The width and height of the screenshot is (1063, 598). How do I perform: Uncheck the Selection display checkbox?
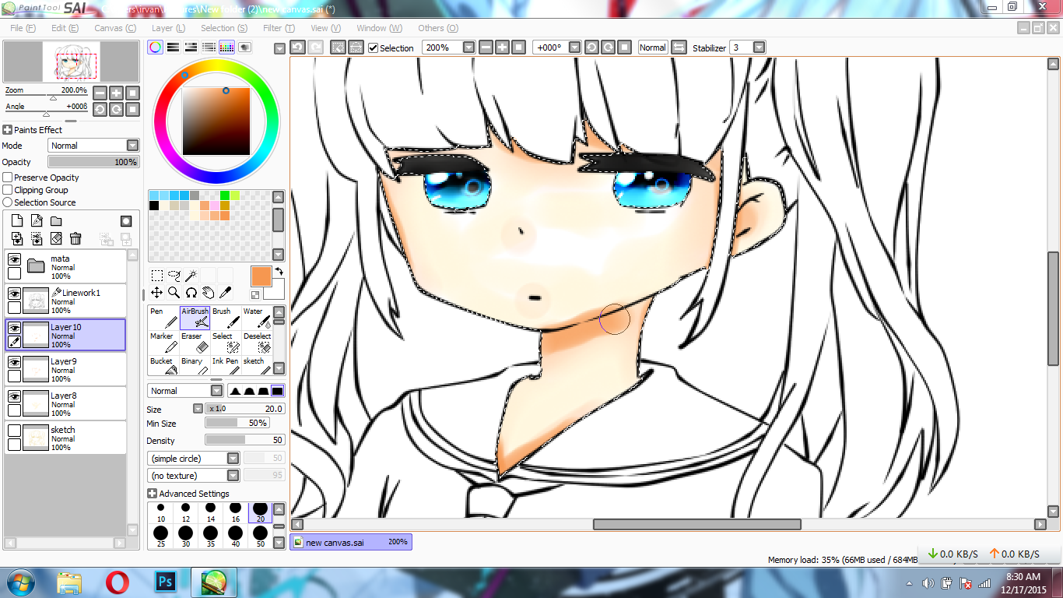pos(374,47)
